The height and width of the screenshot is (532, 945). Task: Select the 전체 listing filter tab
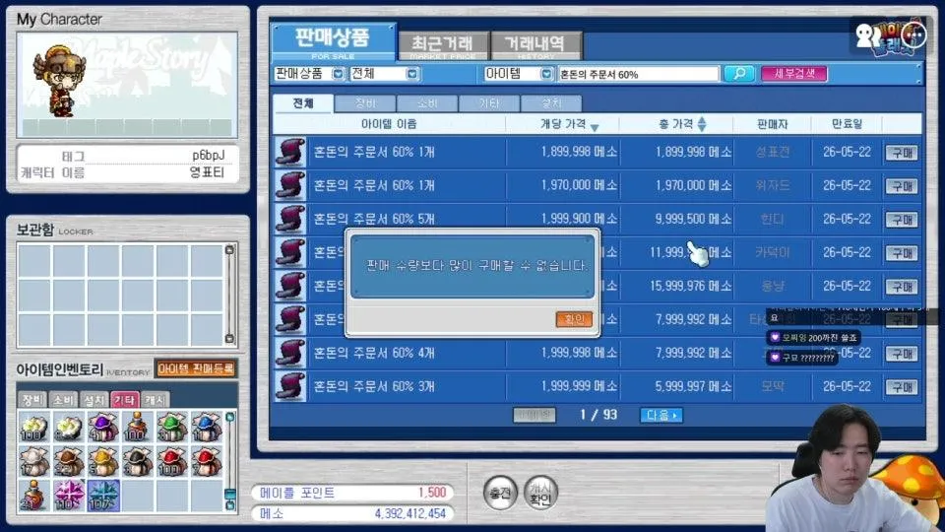[302, 103]
